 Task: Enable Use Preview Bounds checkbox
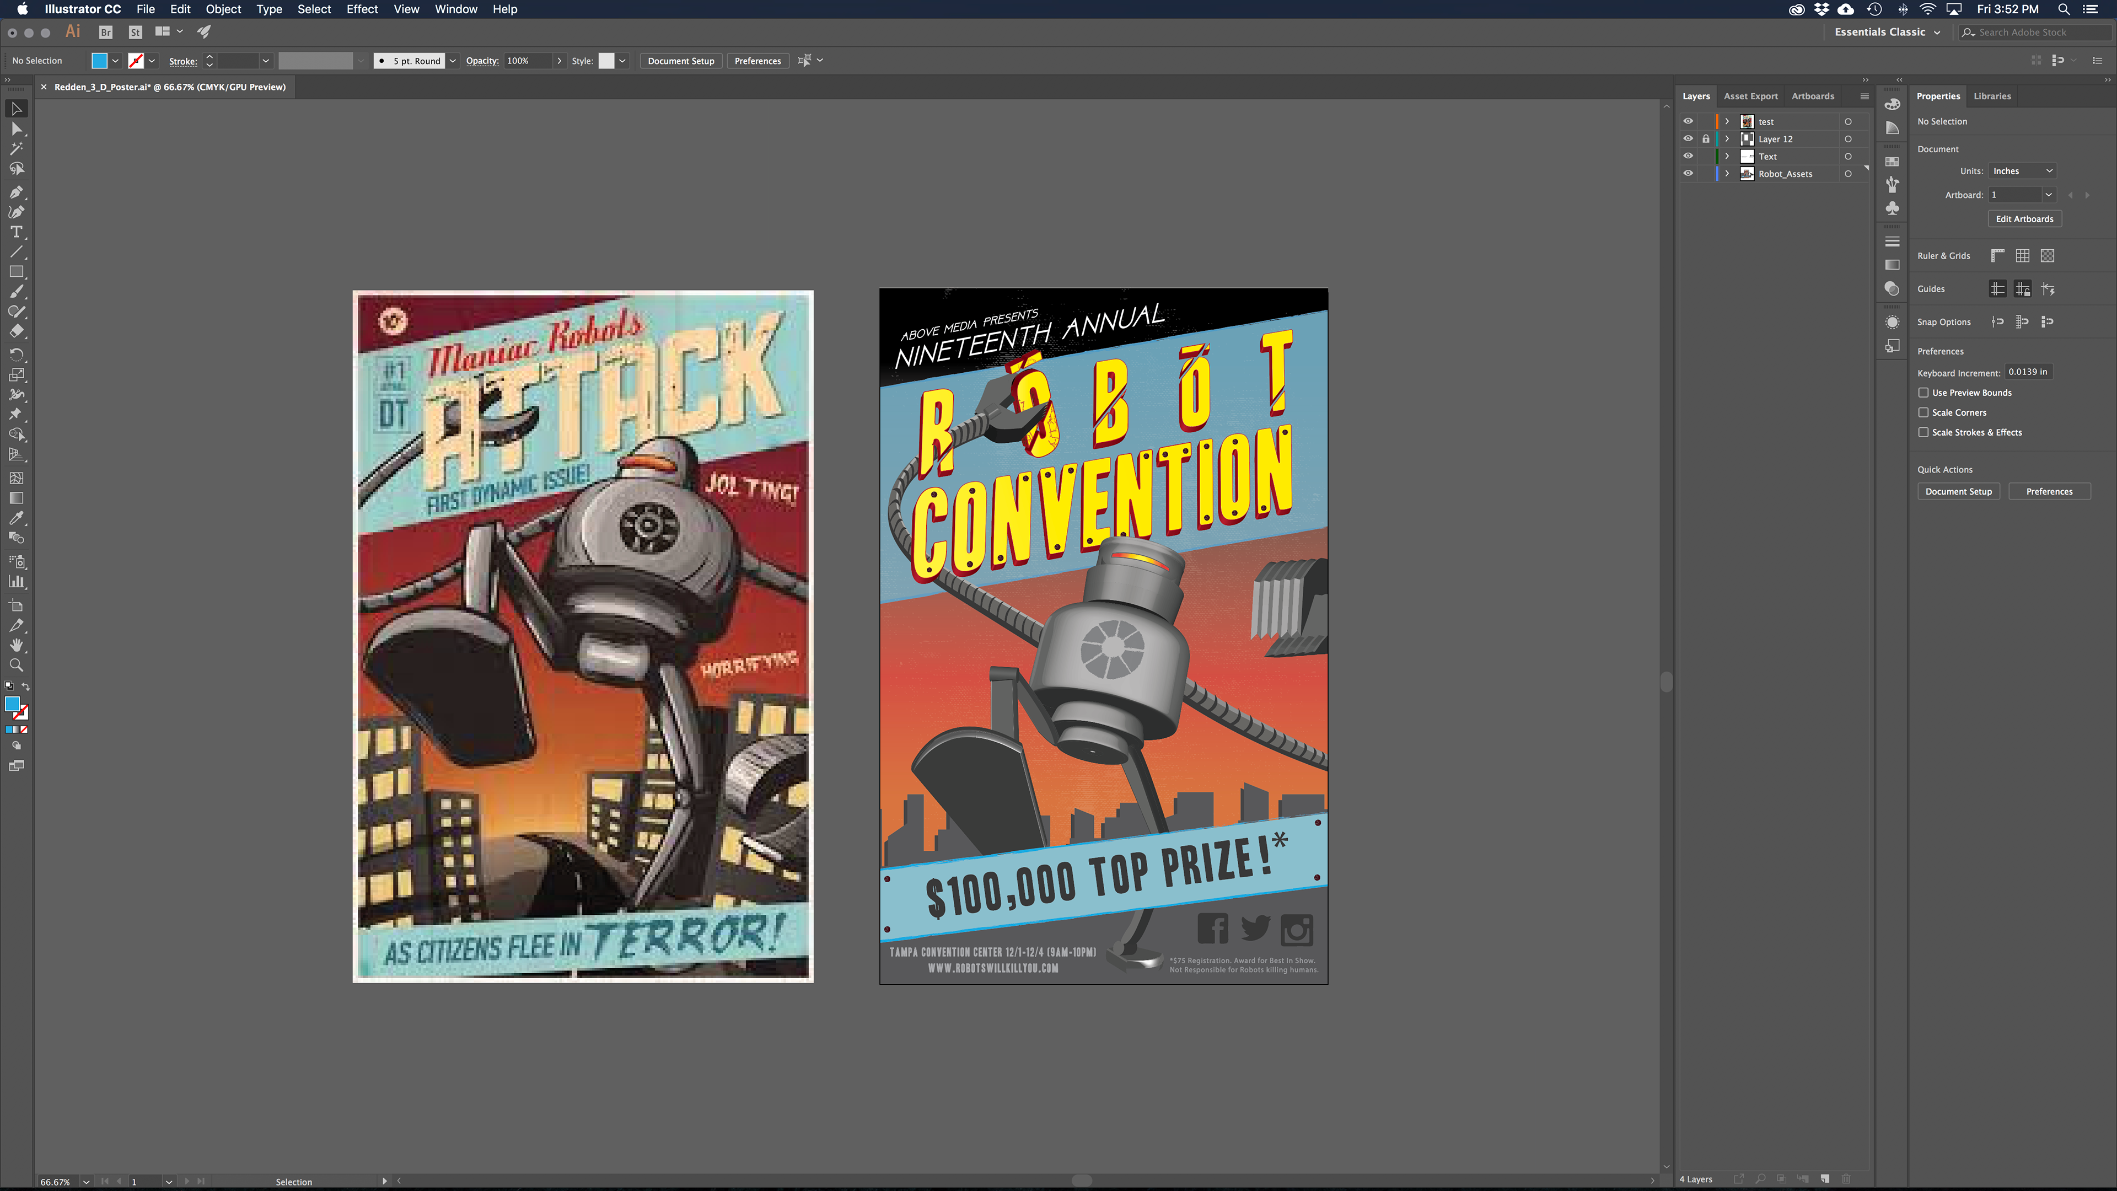[x=1923, y=393]
